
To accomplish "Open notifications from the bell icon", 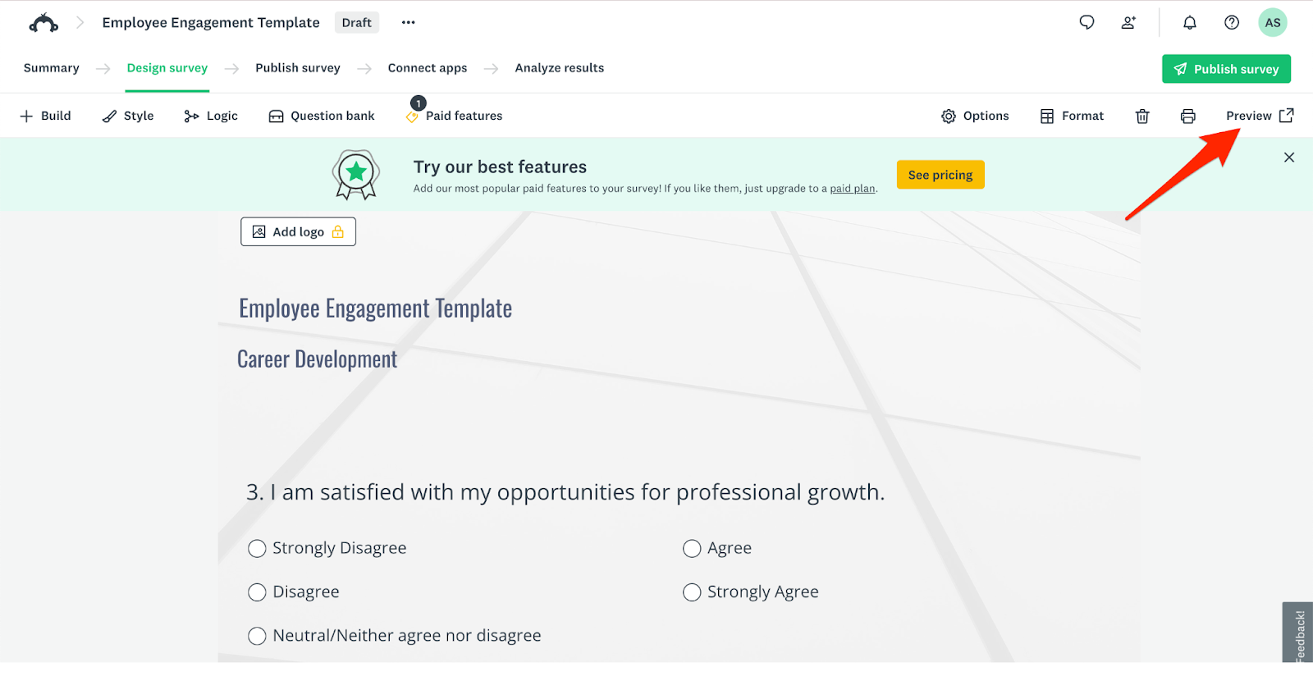I will pos(1189,22).
